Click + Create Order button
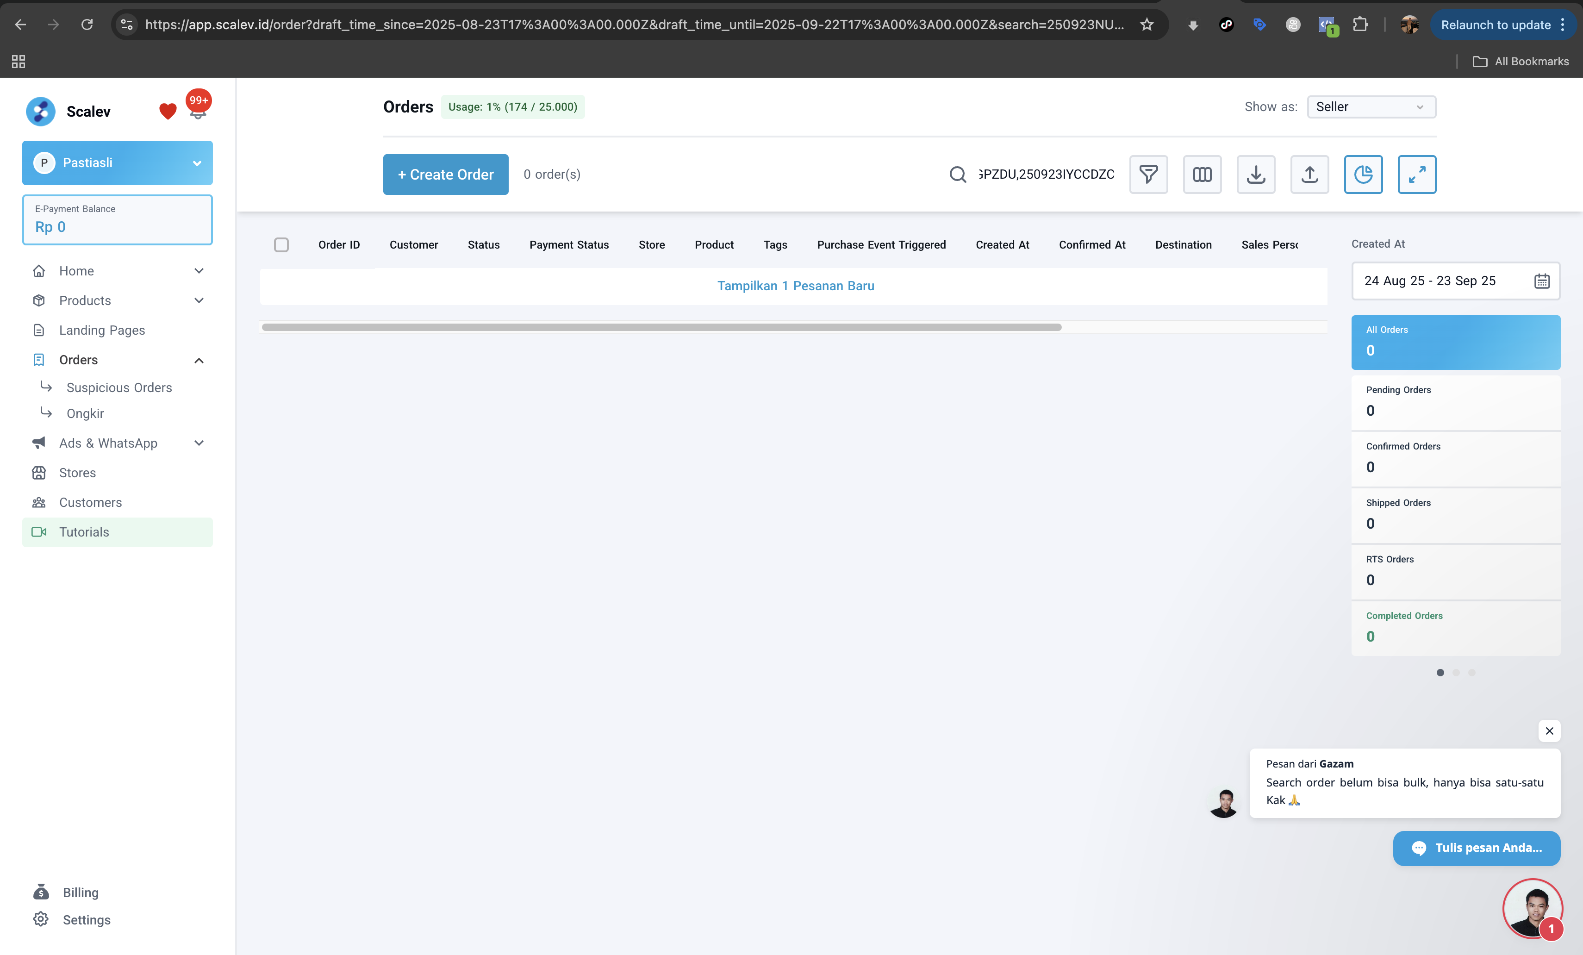The width and height of the screenshot is (1583, 955). tap(446, 174)
